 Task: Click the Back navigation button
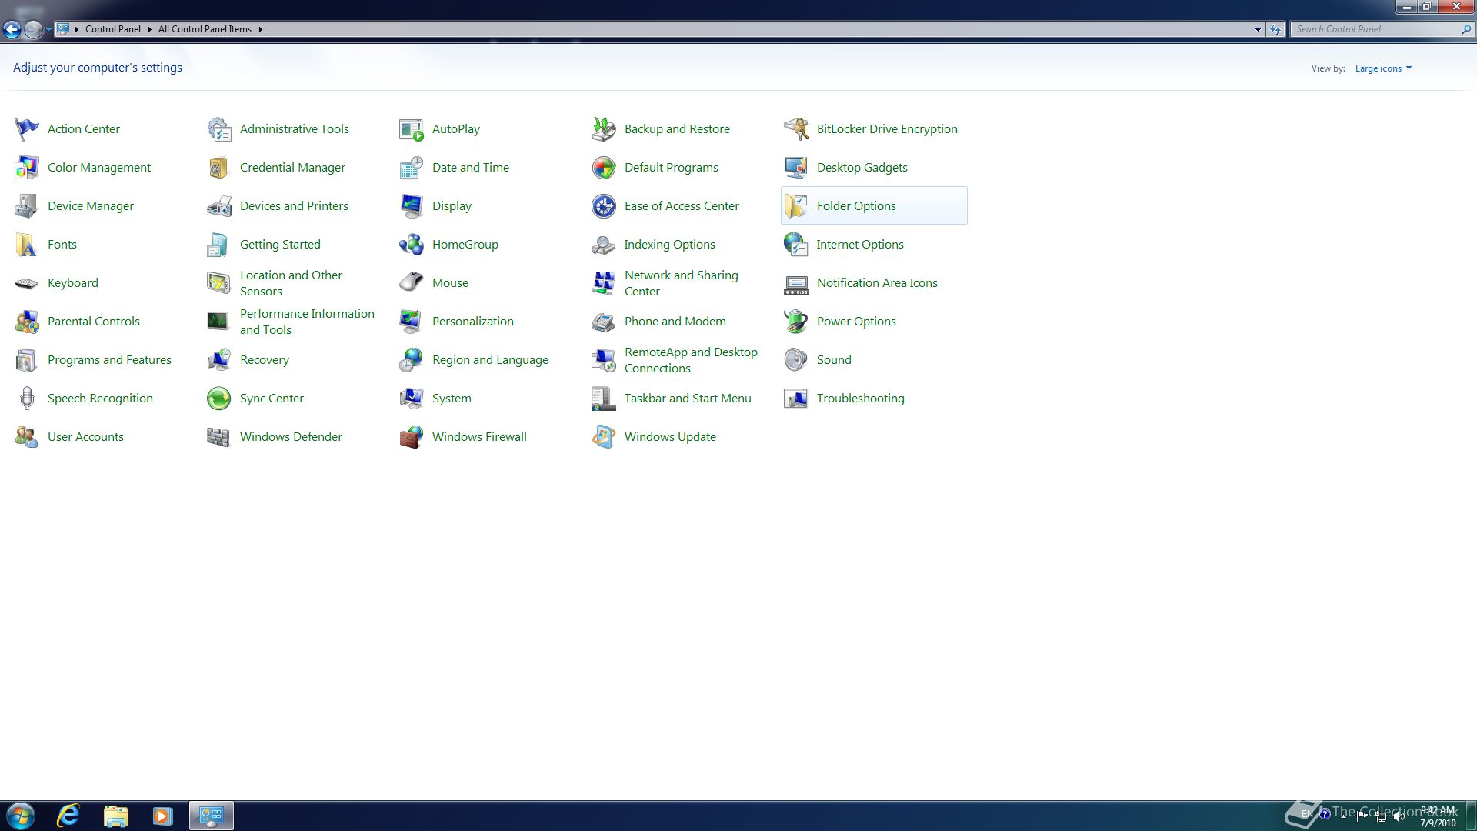coord(12,29)
